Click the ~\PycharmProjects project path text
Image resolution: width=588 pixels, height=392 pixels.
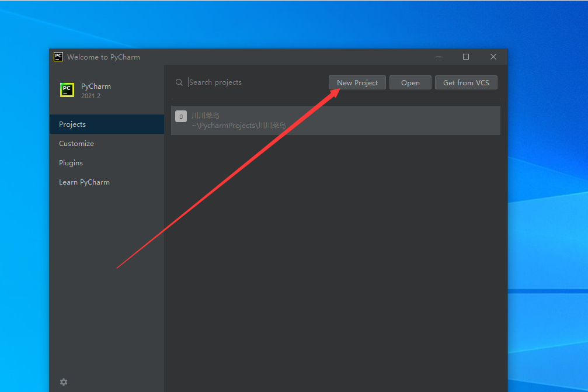(238, 126)
